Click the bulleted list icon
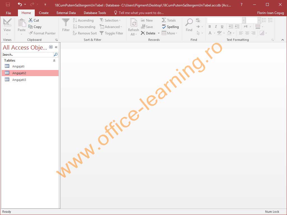287x215 pixels. pos(264,20)
